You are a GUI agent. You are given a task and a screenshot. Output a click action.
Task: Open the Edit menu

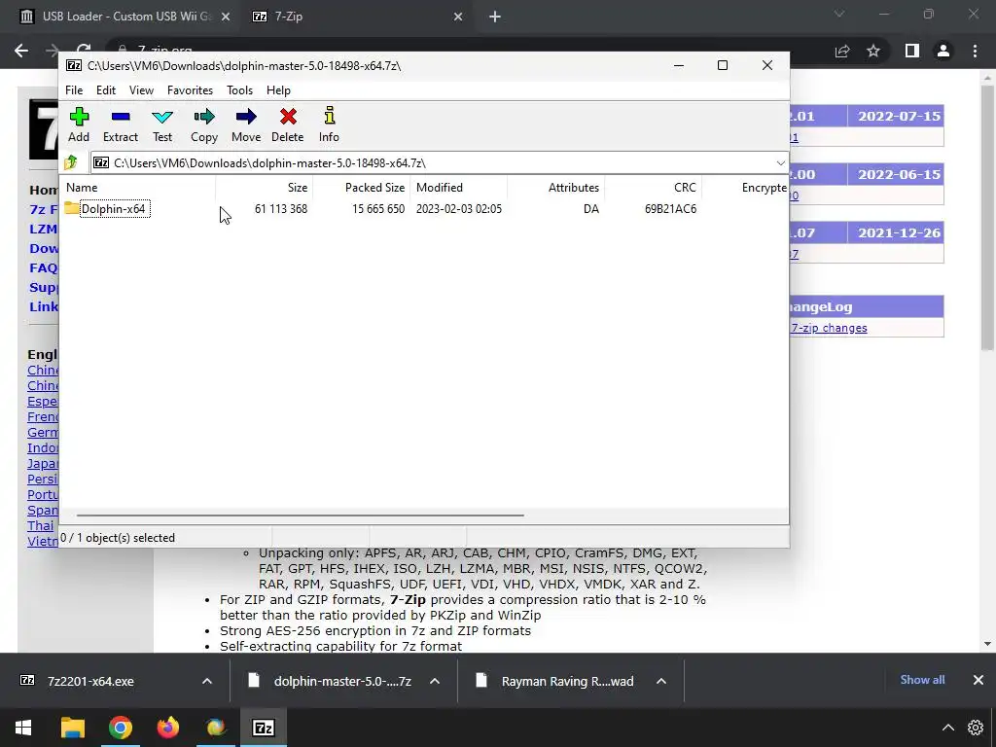pos(105,90)
